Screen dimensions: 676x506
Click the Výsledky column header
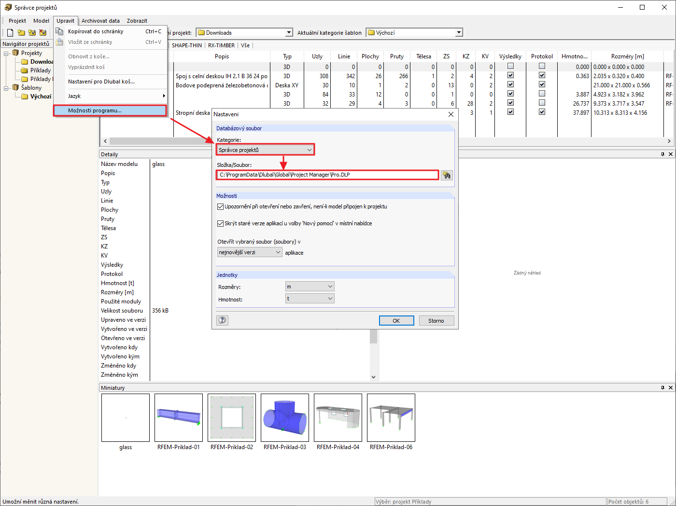(510, 56)
